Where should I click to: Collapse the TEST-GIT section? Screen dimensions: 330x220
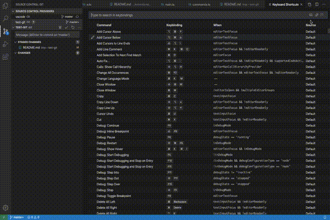click(x=35, y=28)
